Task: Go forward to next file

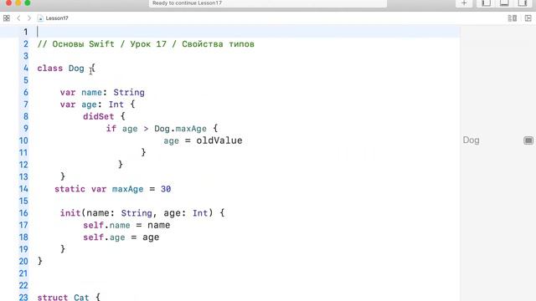Action: pyautogui.click(x=29, y=18)
